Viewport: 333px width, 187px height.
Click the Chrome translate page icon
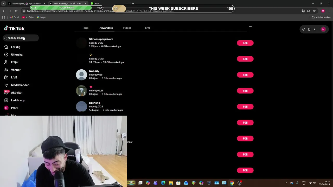tap(303, 11)
